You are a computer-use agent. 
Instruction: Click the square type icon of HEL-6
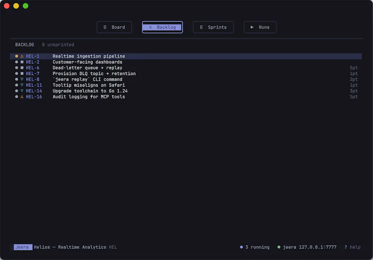[22, 68]
